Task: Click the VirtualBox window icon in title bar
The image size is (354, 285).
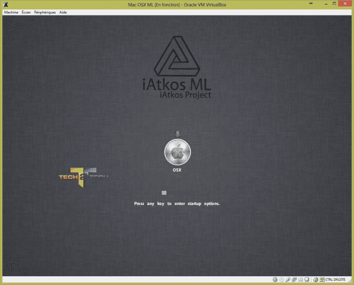Action: point(6,5)
